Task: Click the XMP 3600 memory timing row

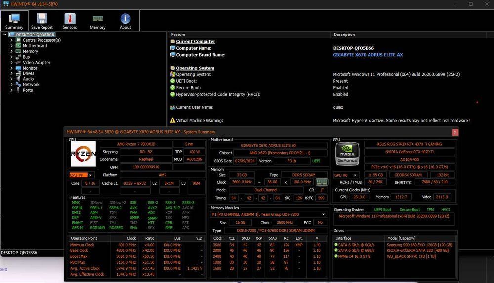Action: (269, 245)
